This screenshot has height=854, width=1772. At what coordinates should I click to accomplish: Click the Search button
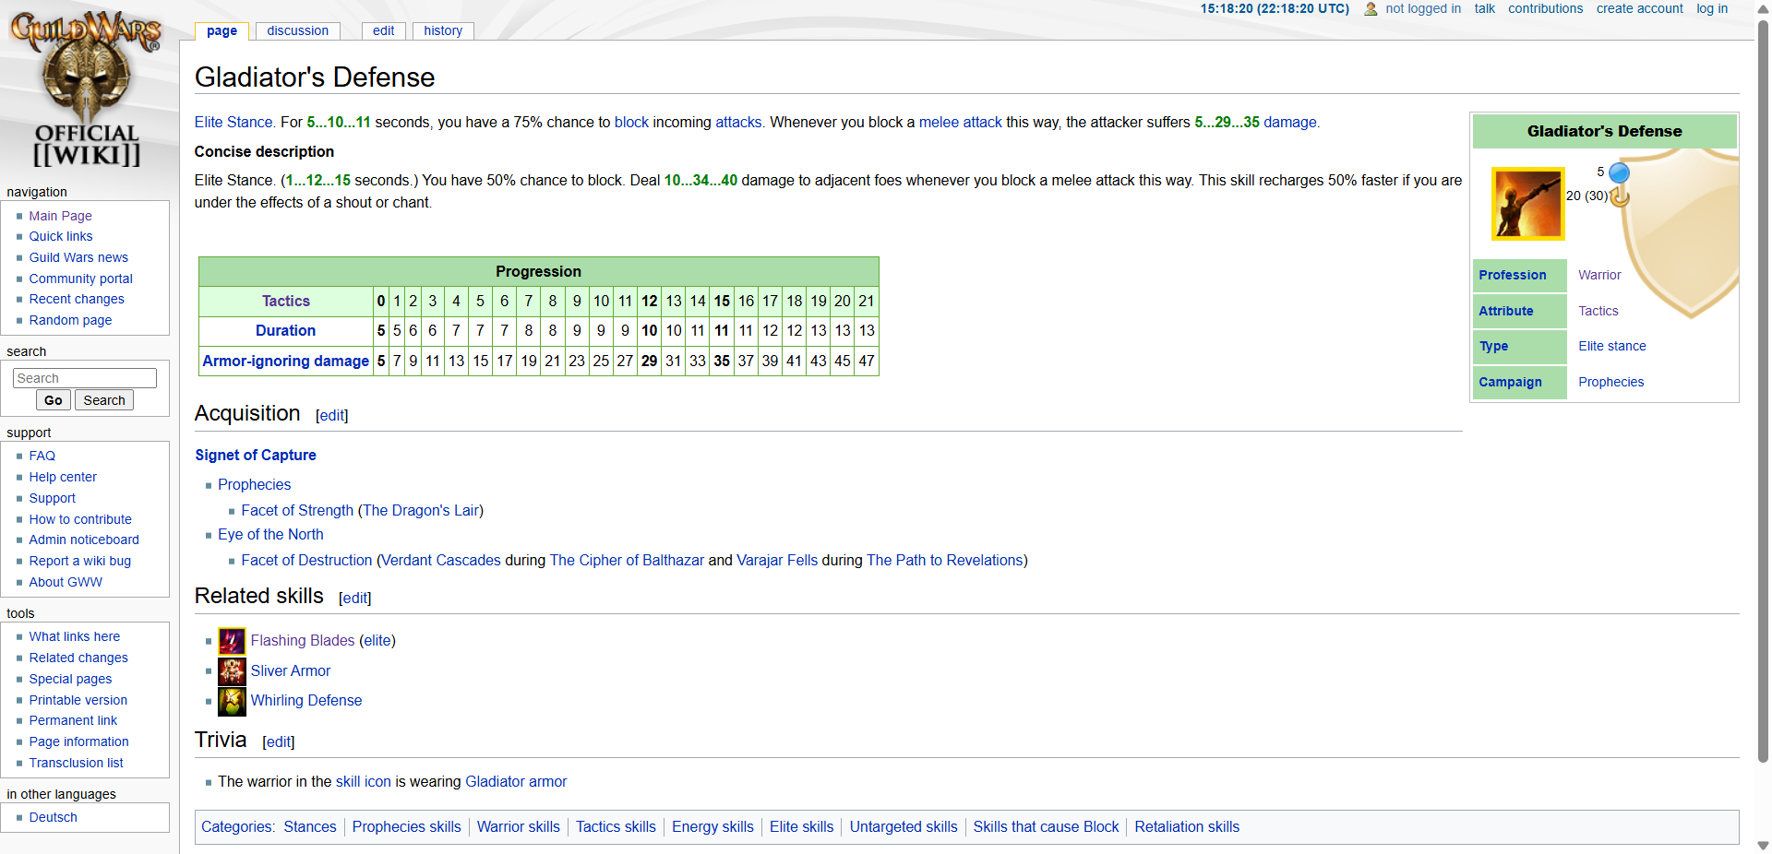point(104,400)
